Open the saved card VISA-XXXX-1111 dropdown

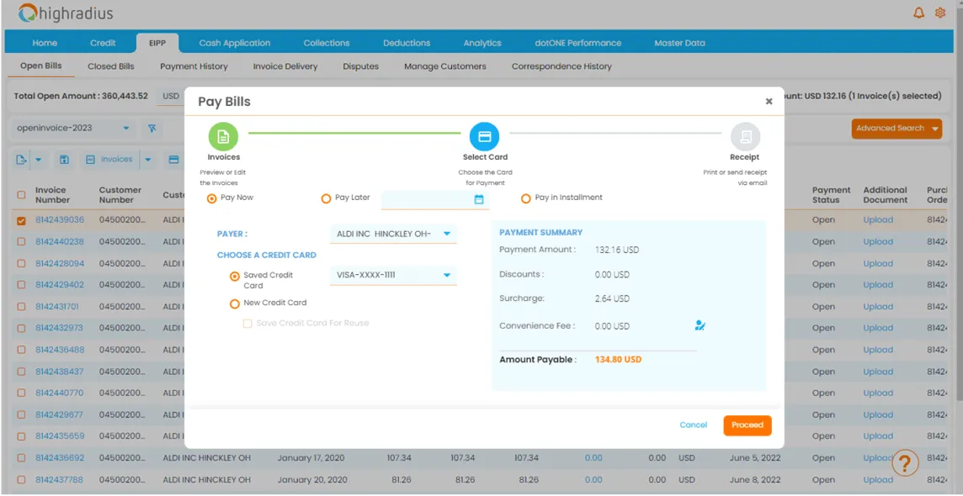447,275
